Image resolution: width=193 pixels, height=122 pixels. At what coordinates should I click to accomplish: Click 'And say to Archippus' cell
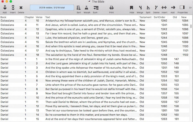(92, 51)
